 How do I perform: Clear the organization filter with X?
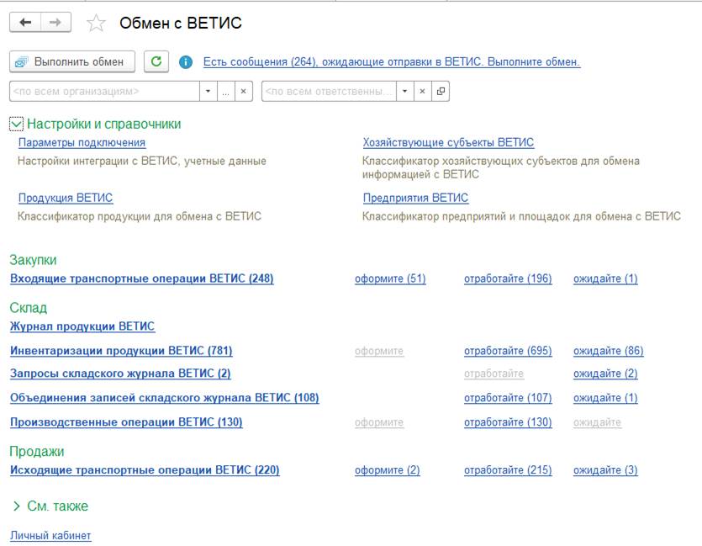pos(244,91)
